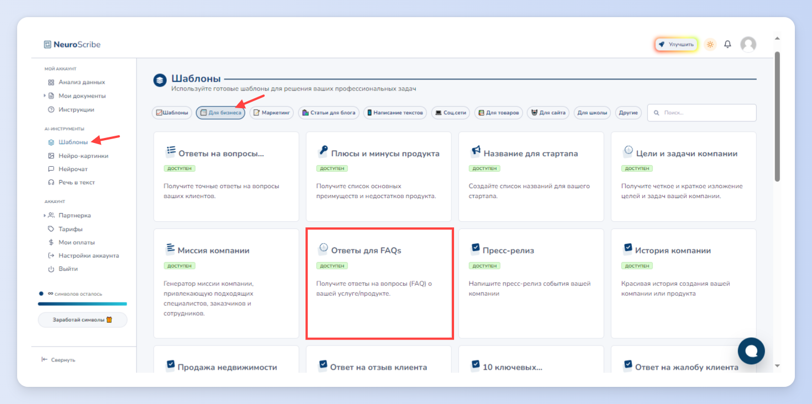This screenshot has width=812, height=404.
Task: Select the Шаблоны category tab
Action: click(x=172, y=113)
